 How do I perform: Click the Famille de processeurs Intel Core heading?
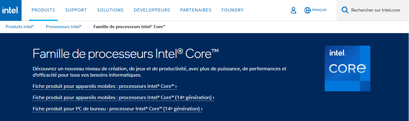[x=126, y=54]
